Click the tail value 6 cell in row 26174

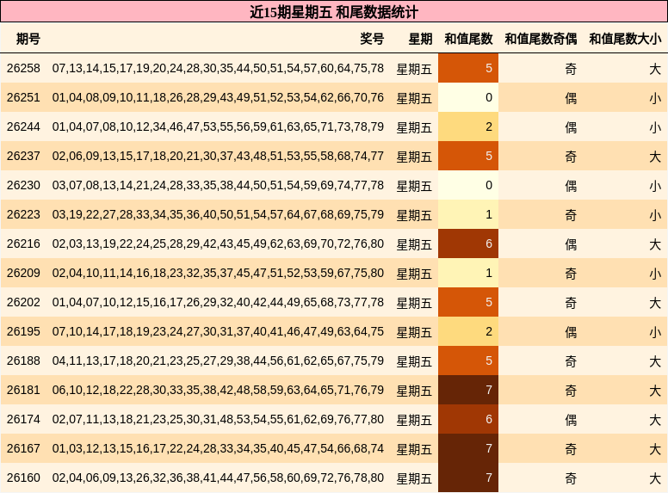pyautogui.click(x=468, y=419)
